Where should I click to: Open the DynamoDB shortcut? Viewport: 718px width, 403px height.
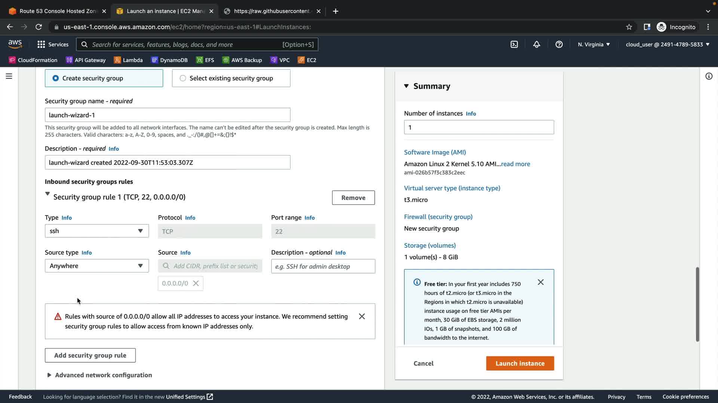tap(169, 60)
